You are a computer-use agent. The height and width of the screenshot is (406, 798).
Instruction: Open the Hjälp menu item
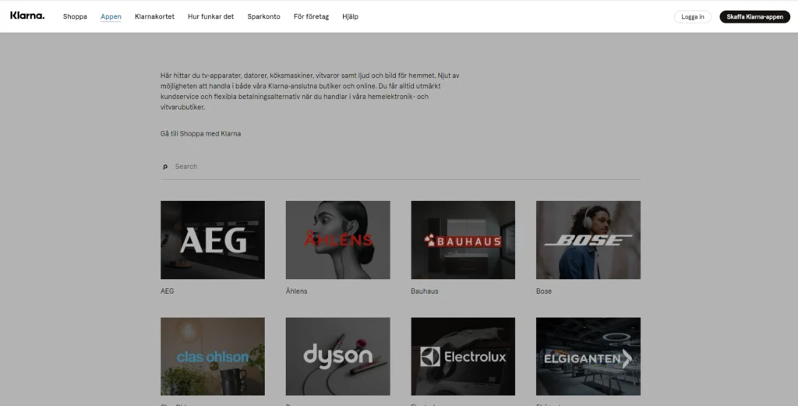click(350, 16)
